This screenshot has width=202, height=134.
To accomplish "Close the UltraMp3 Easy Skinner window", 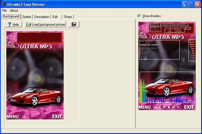I will pyautogui.click(x=198, y=4).
